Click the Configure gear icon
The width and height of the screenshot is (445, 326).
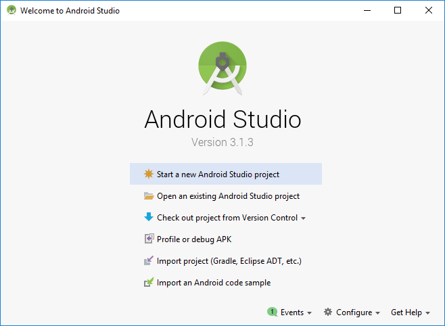328,312
